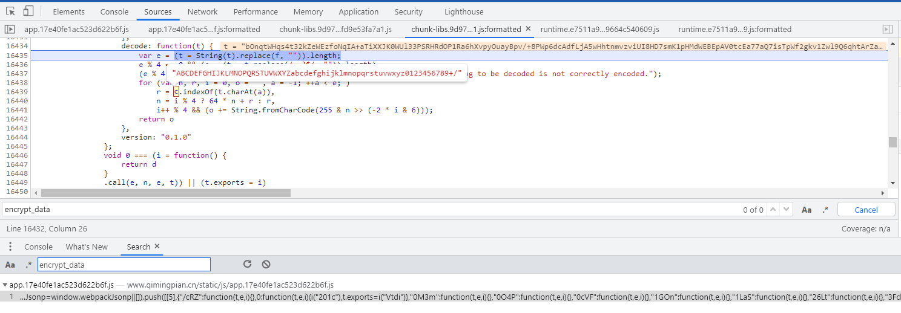The width and height of the screenshot is (901, 313).
Task: Cancel the editor find bar
Action: [866, 210]
